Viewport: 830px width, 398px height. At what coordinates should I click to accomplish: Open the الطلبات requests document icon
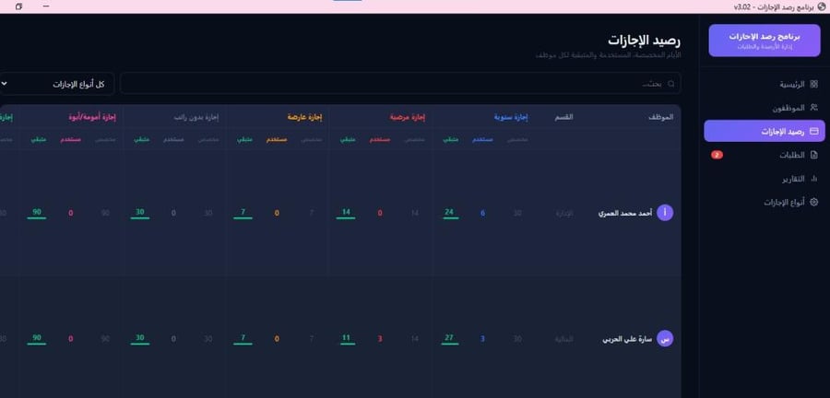click(x=814, y=155)
